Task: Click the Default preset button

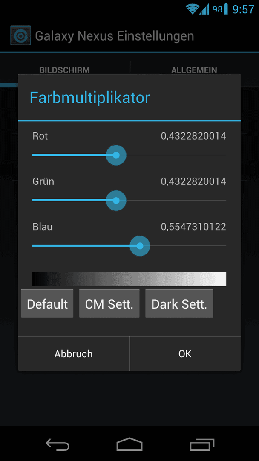Action: 47,304
